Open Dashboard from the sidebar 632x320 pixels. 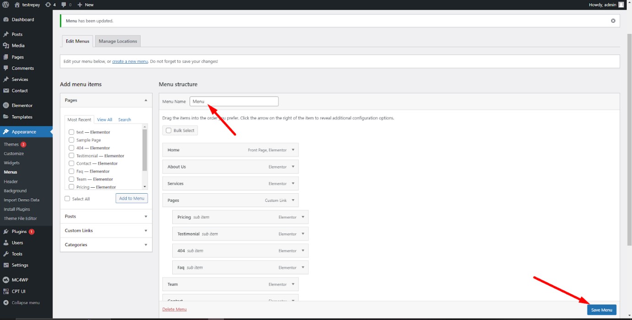pyautogui.click(x=22, y=20)
